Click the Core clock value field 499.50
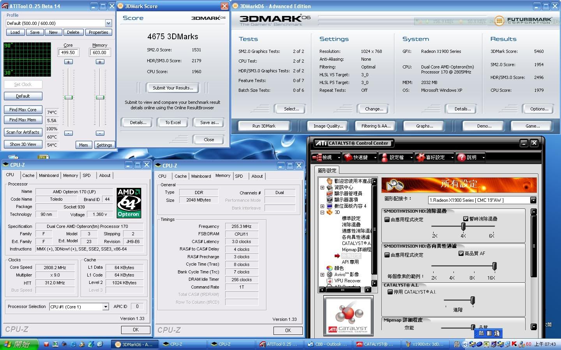Image resolution: width=561 pixels, height=350 pixels. tap(69, 52)
